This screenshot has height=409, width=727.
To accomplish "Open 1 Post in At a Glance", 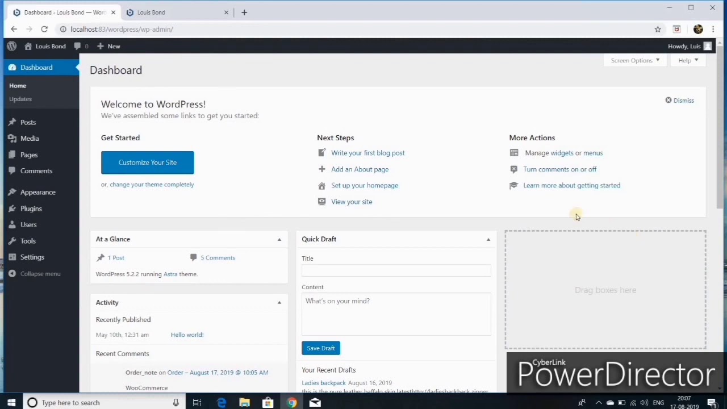I will [x=116, y=258].
